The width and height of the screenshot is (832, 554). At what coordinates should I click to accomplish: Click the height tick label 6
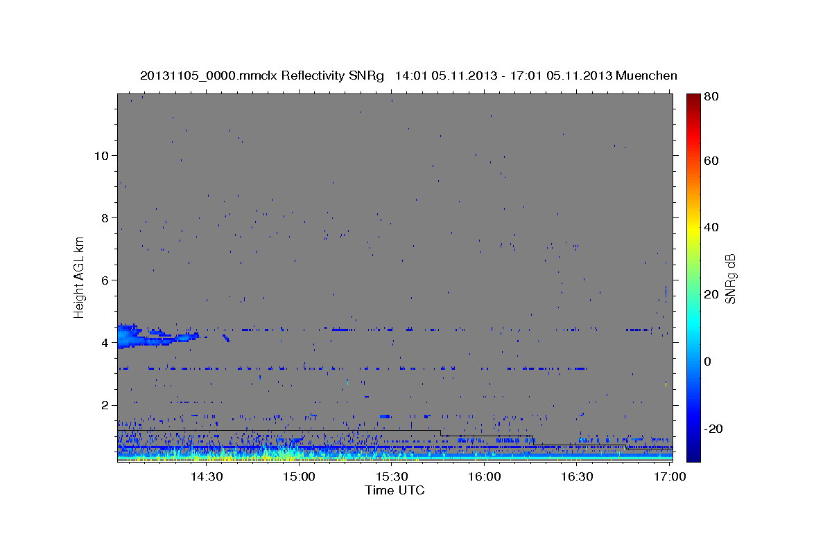pyautogui.click(x=103, y=280)
